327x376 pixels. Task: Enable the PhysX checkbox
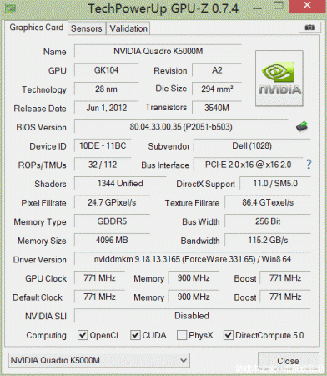point(182,335)
